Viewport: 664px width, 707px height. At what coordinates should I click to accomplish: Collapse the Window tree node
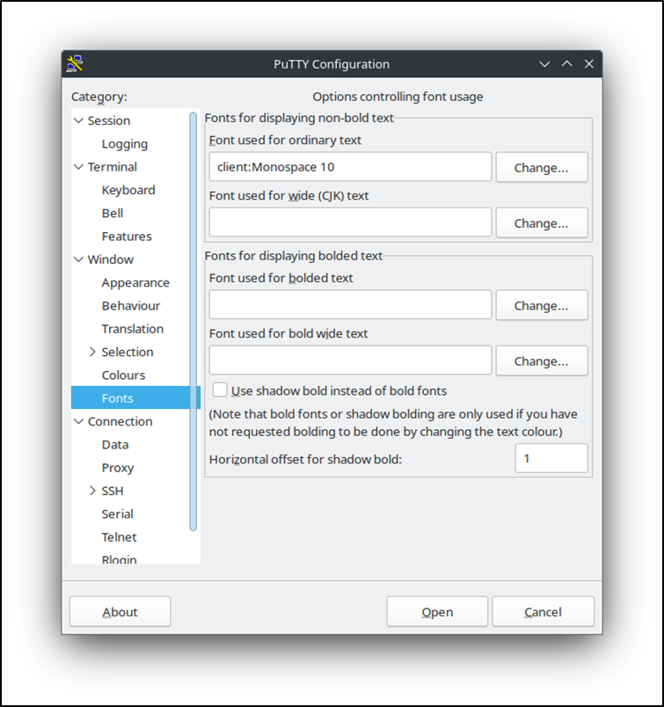(x=78, y=259)
